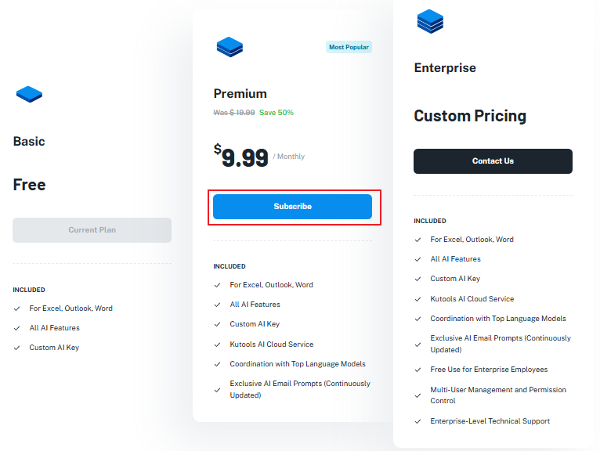Click the Premium plan two-layer stack icon
This screenshot has width=600, height=451.
230,47
